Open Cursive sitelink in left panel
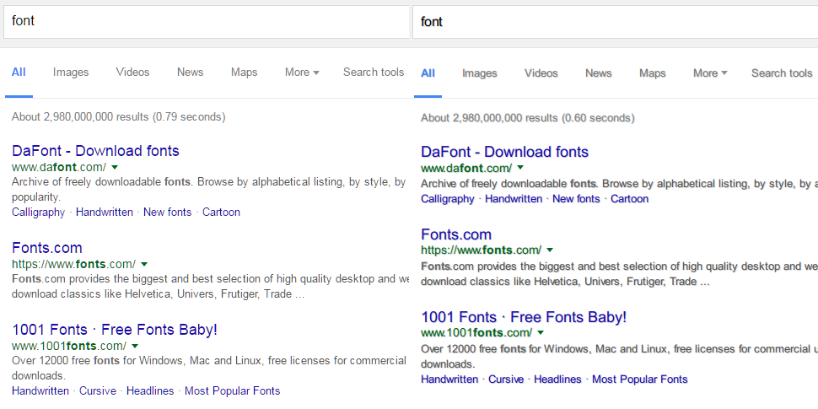 point(98,391)
